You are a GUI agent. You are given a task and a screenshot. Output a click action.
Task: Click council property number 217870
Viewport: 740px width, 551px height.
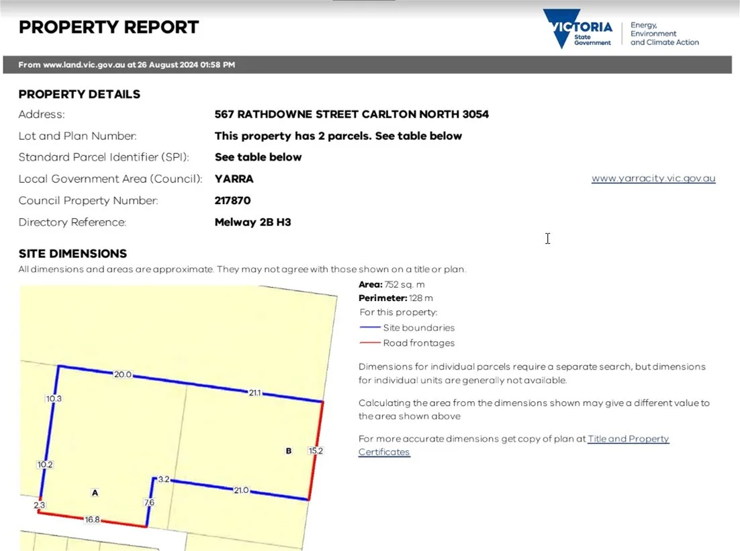click(x=232, y=200)
